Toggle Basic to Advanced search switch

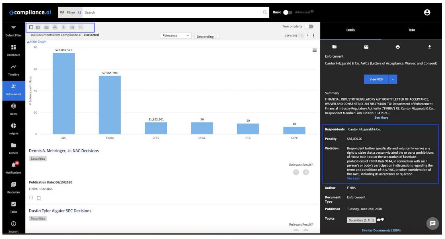pos(287,12)
